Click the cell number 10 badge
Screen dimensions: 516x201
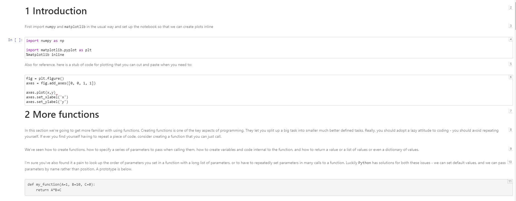tap(510, 162)
